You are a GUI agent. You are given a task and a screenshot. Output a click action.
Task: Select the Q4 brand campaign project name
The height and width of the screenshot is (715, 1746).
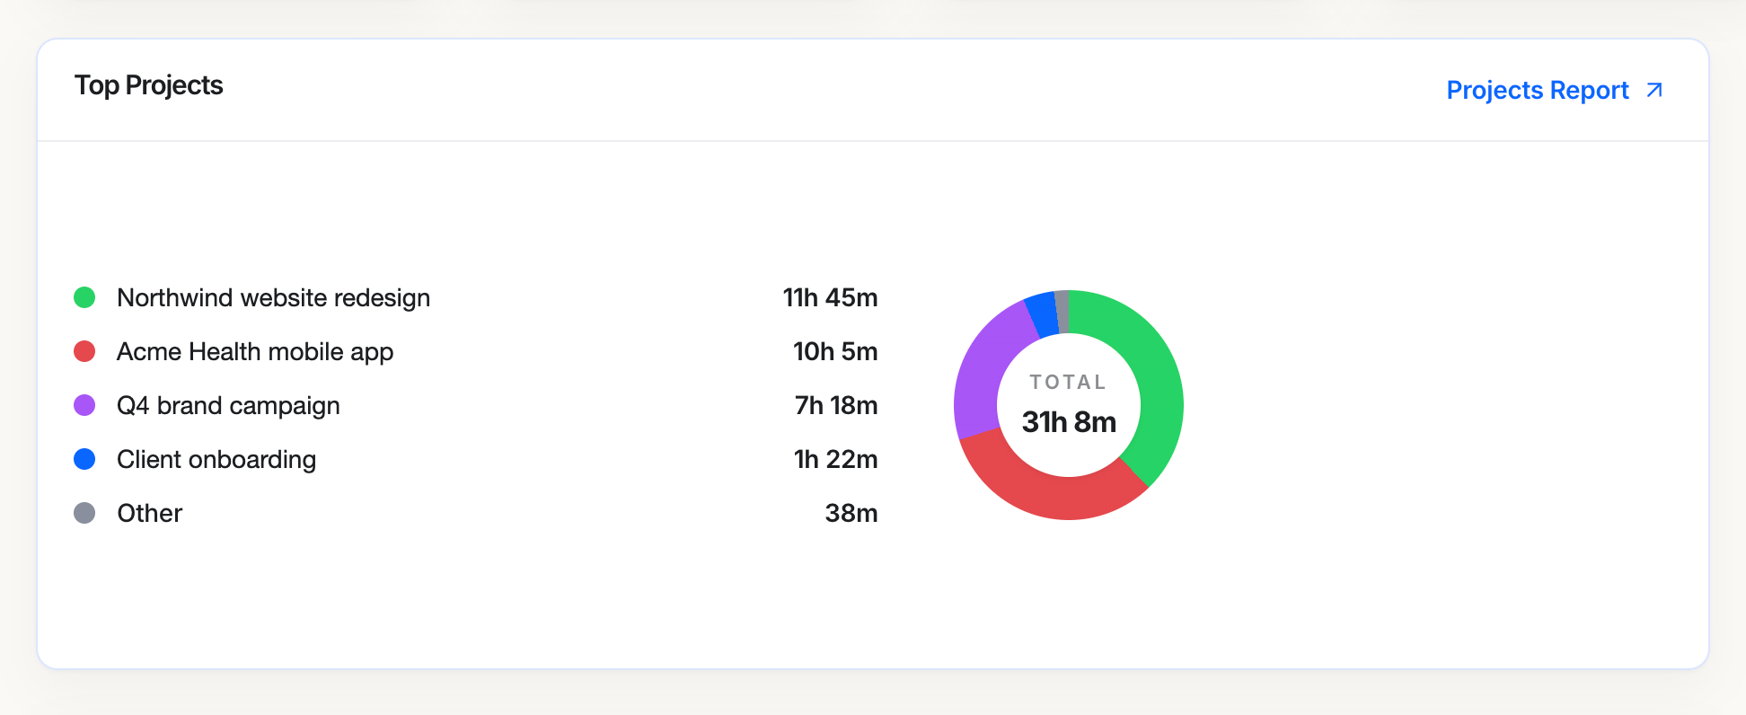click(x=228, y=405)
